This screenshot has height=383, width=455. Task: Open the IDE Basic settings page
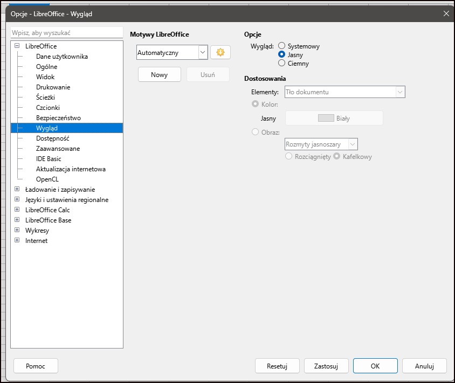[49, 159]
